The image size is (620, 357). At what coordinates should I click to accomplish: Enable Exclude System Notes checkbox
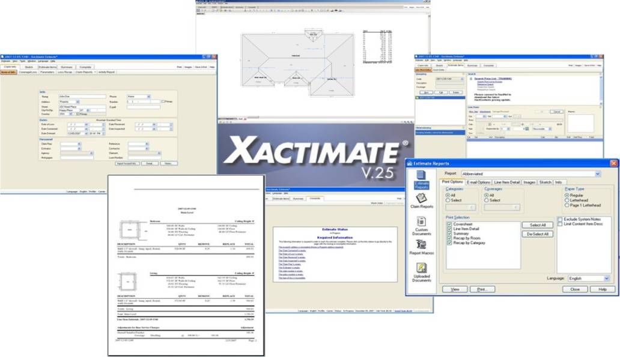(560, 219)
